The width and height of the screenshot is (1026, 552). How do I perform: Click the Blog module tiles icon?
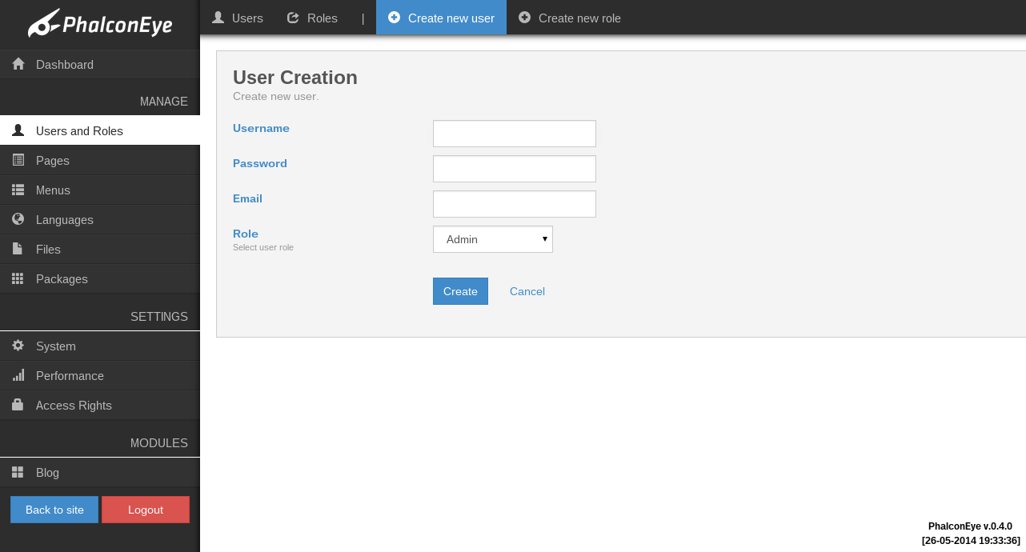click(18, 472)
